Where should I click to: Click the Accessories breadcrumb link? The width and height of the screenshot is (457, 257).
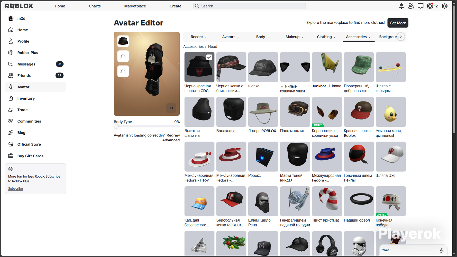click(193, 47)
